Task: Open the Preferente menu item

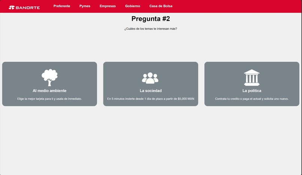Action: coord(62,6)
